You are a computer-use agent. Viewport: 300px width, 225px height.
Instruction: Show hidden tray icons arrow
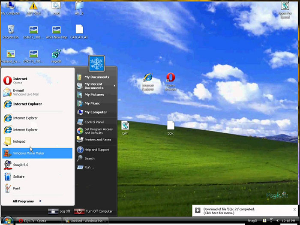277,221
